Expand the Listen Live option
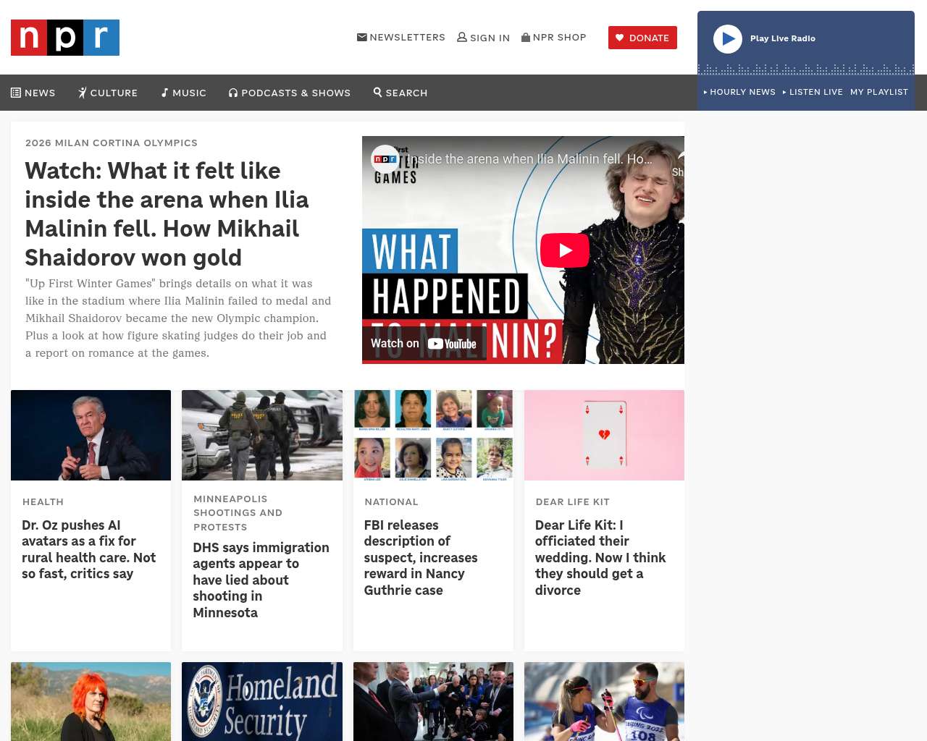The image size is (927, 741). pos(813,92)
